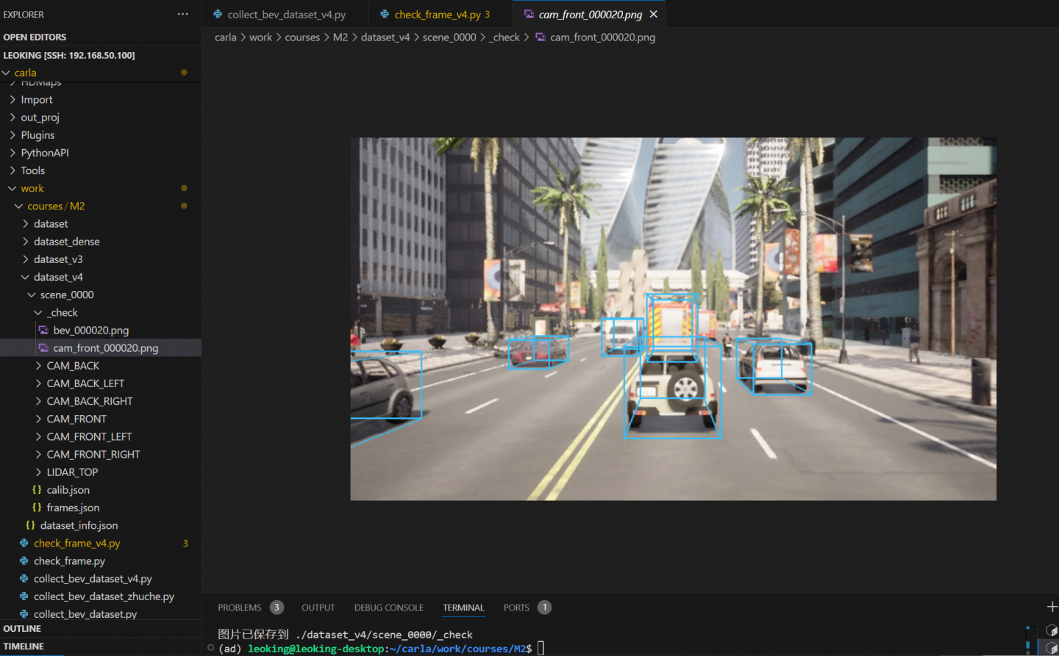Click image icon beside cam_front_000020.png in Explorer
The image size is (1059, 656).
pos(43,347)
